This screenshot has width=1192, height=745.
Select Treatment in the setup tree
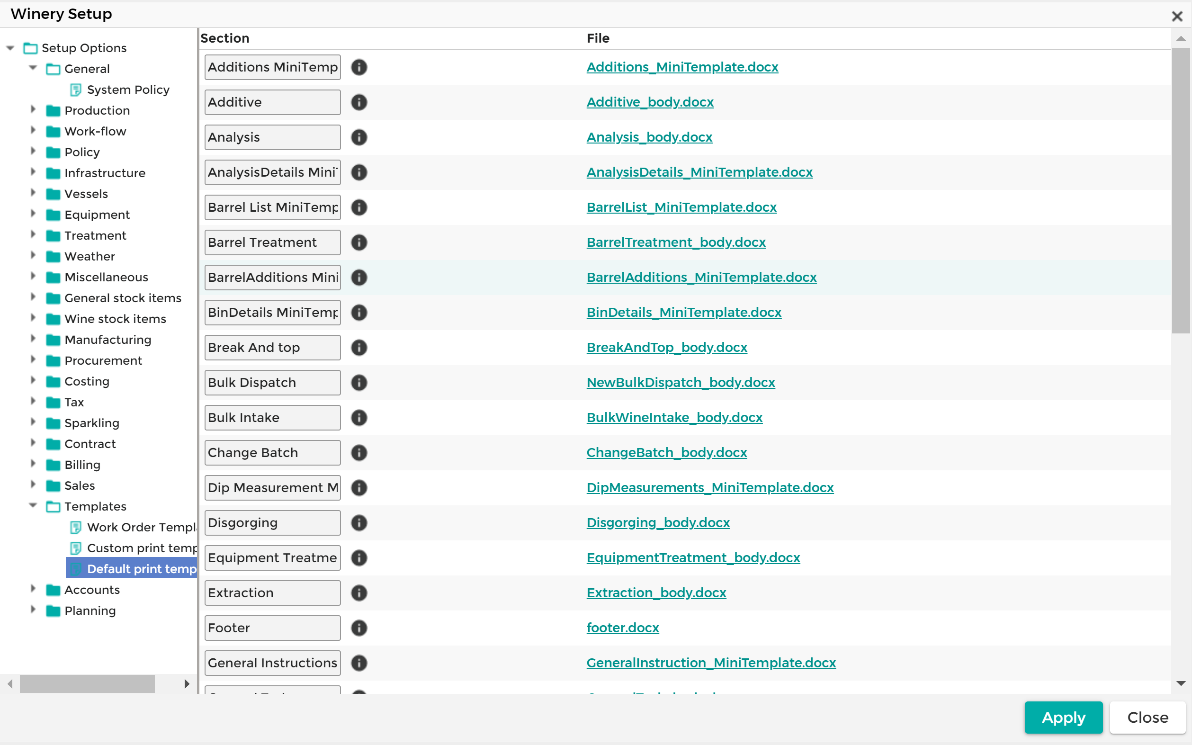coord(95,235)
